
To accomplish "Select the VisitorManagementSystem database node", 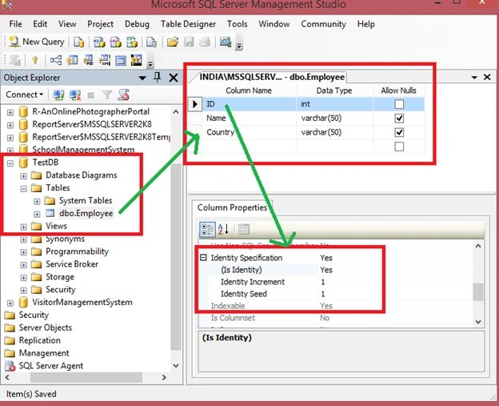I will coord(82,302).
